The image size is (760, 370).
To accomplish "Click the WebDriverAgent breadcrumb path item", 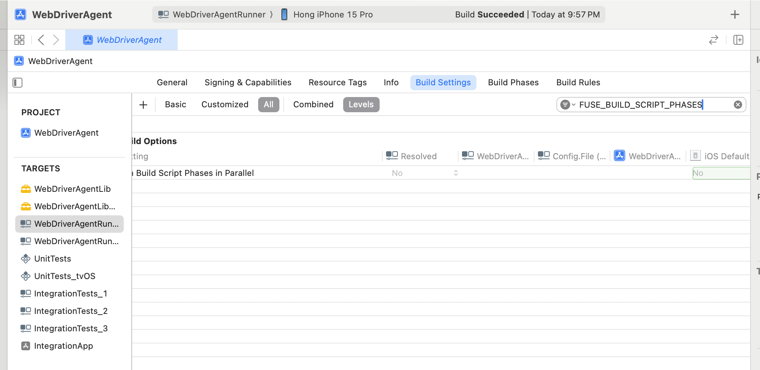I will coord(54,61).
